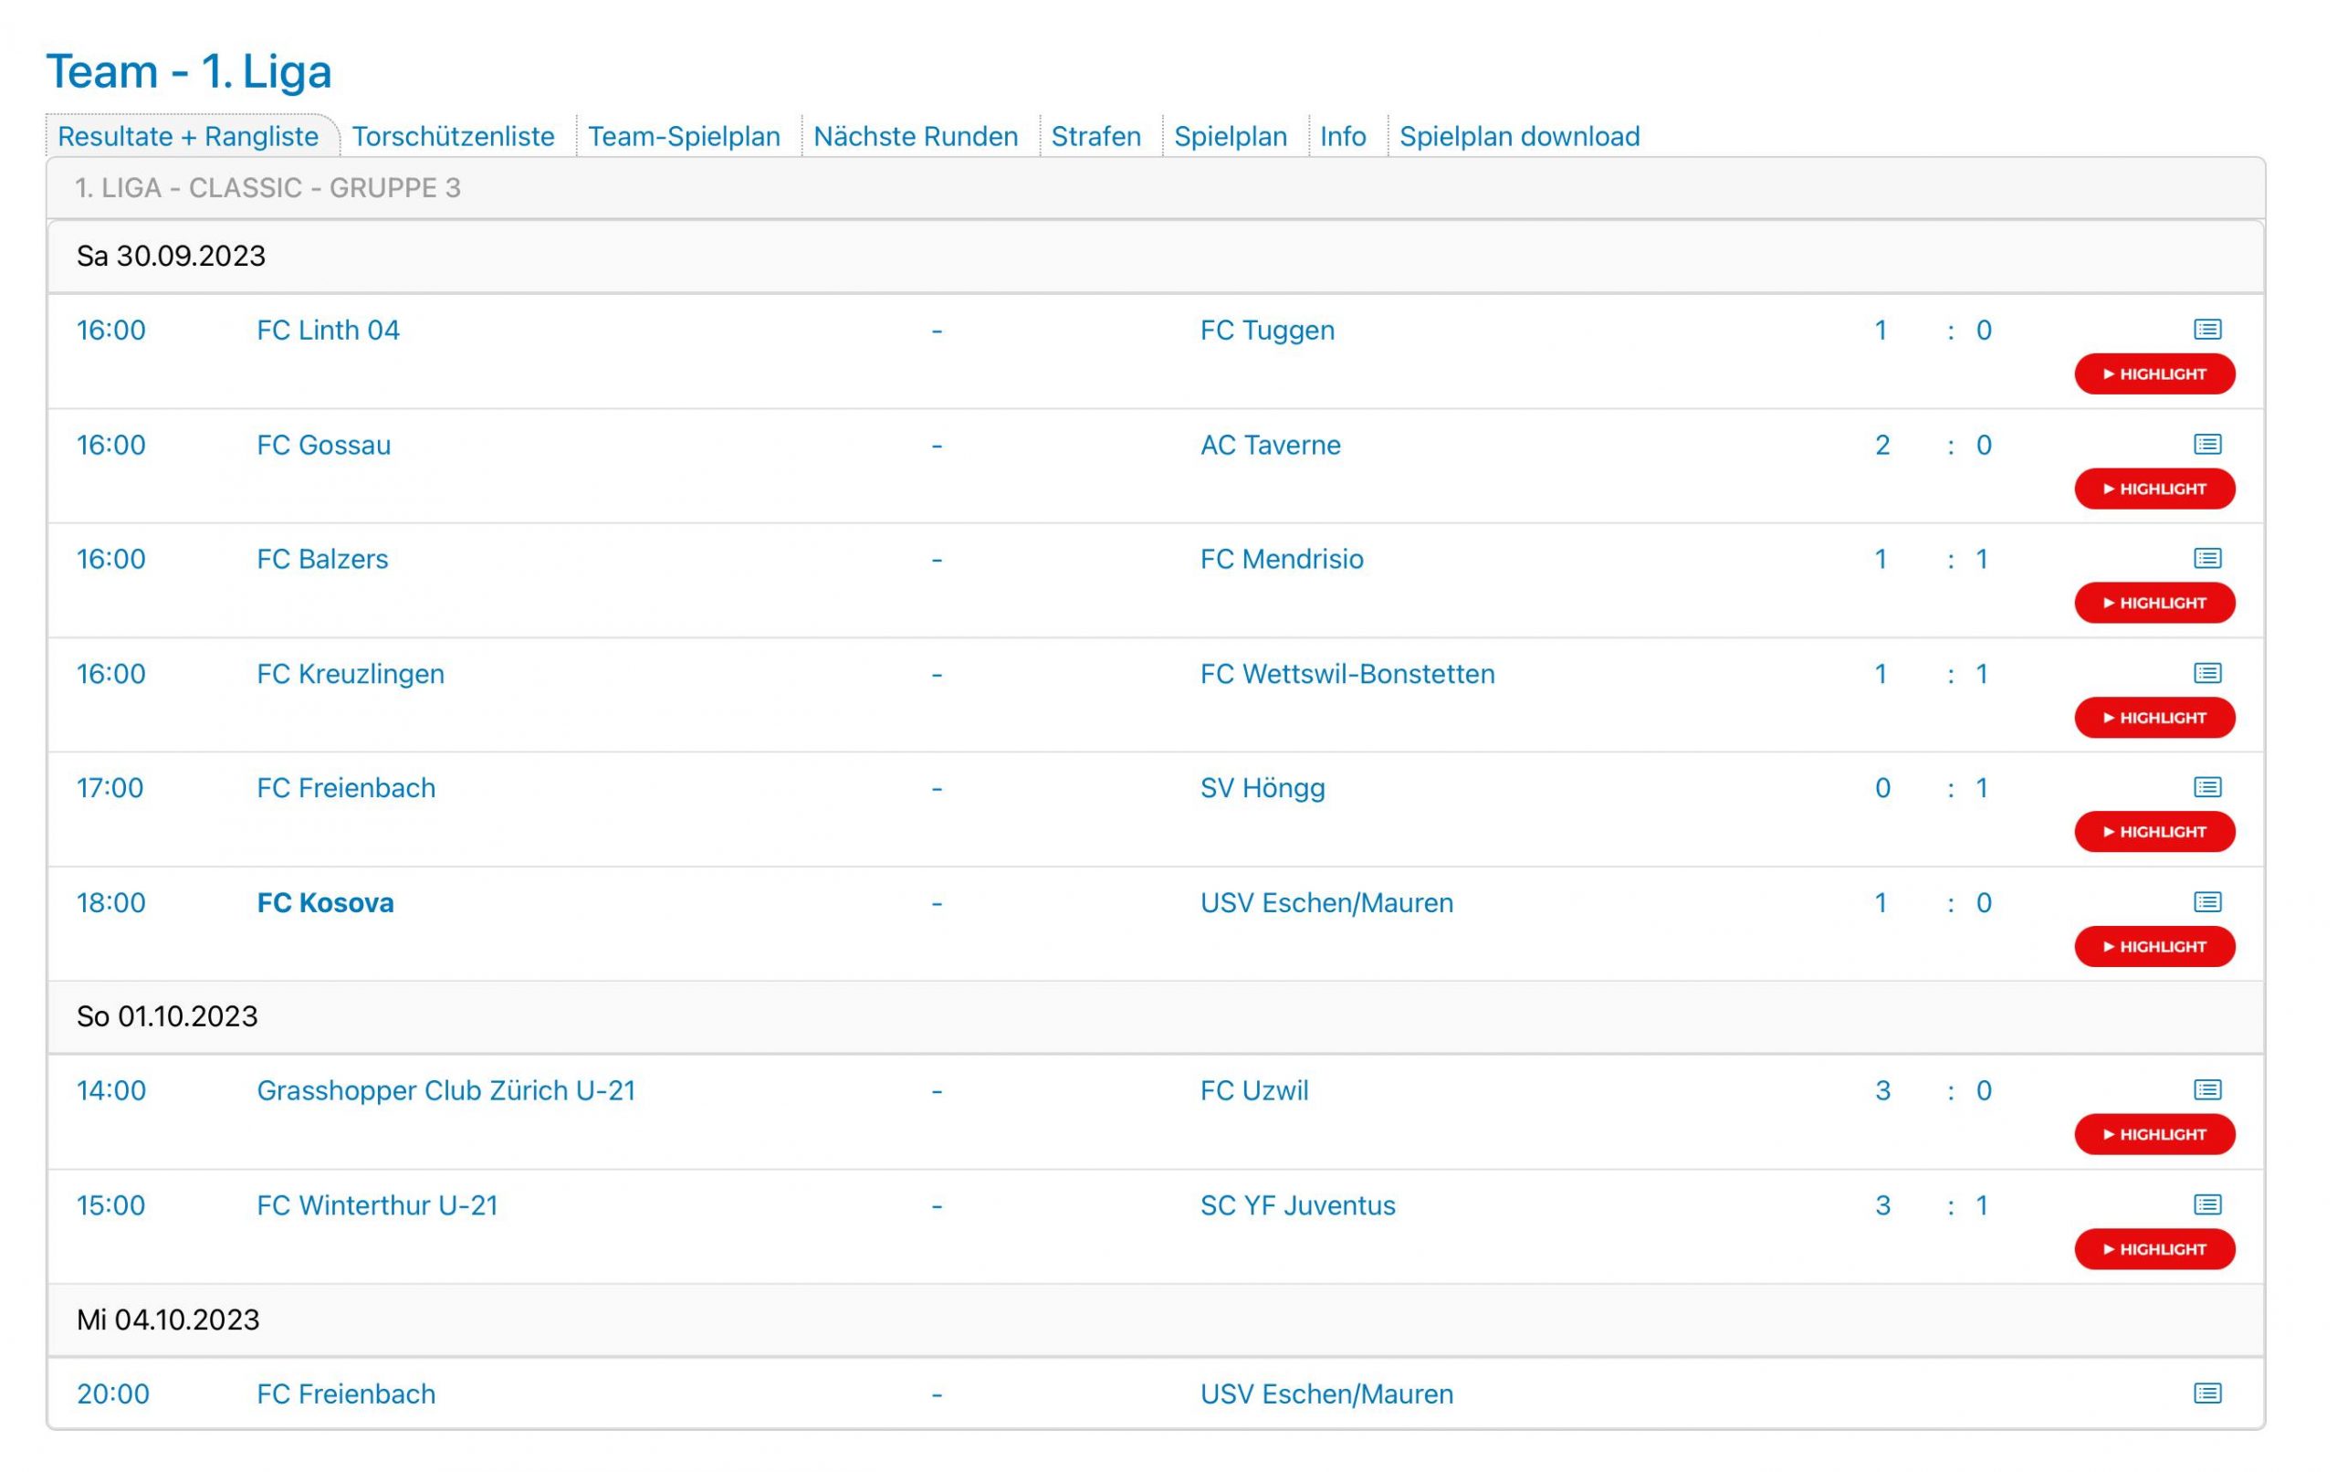Open the Info tab
Screen dimensions: 2337x1472
point(1342,136)
